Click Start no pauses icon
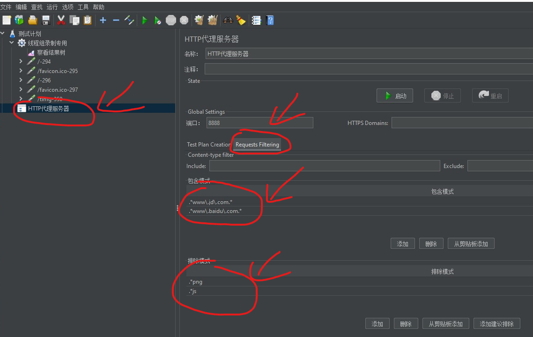 [158, 21]
